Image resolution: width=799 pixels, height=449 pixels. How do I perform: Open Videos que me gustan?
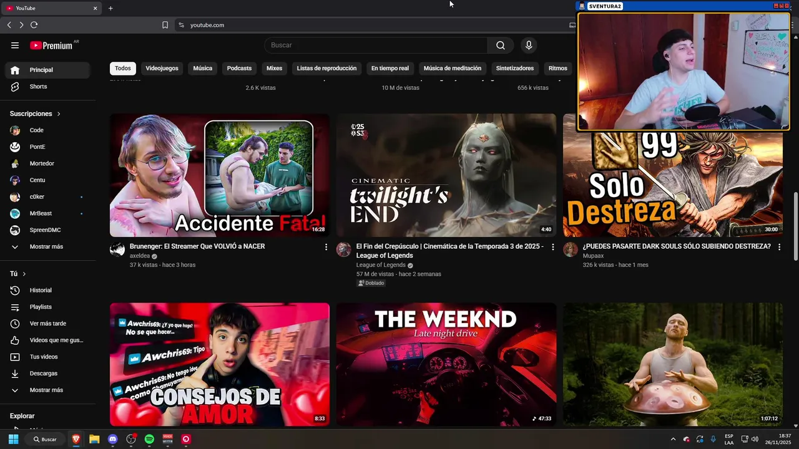click(x=49, y=340)
